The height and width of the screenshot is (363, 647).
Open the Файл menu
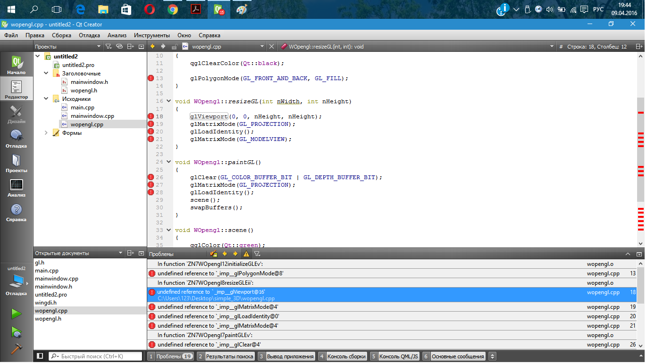click(11, 35)
